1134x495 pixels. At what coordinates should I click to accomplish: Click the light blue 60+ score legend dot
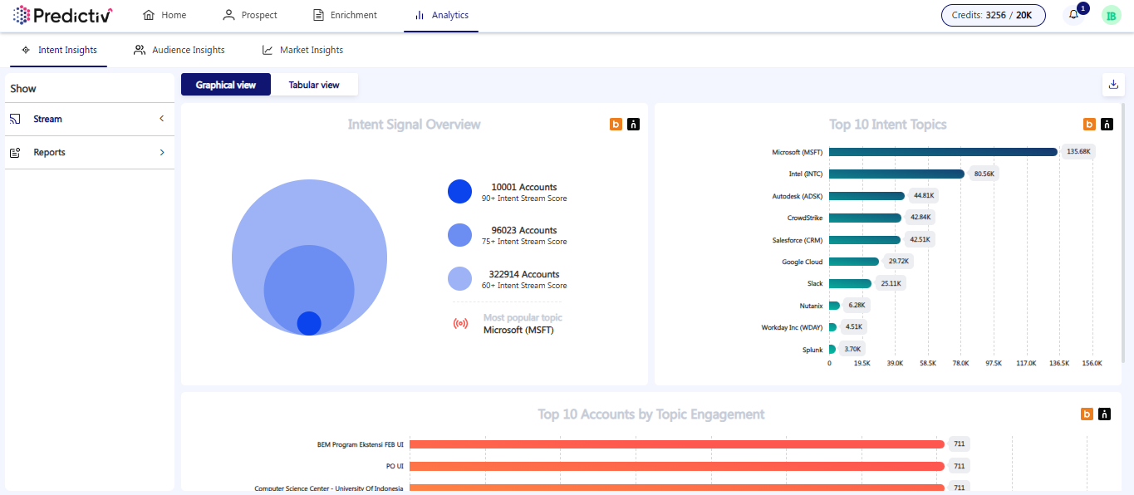pos(459,278)
